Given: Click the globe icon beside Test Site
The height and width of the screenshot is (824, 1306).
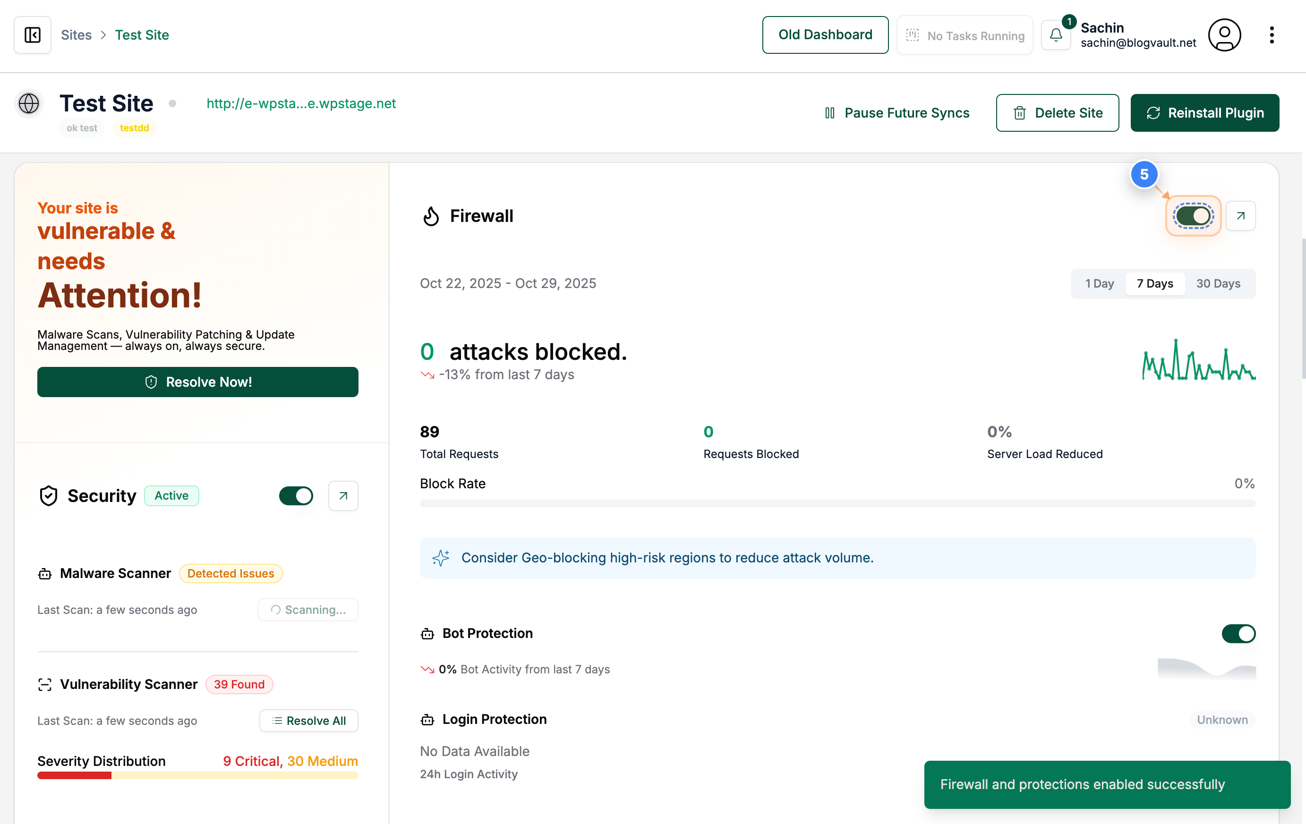Looking at the screenshot, I should point(28,103).
